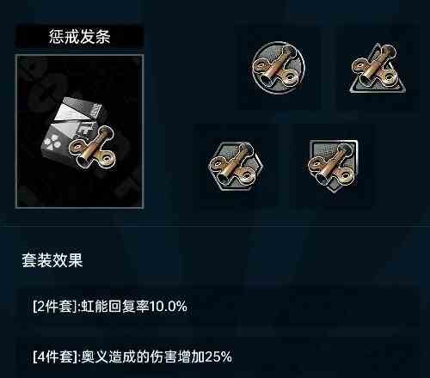Image resolution: width=430 pixels, height=378 pixels.
Task: Click the four-dot emblem on the chip box
Action: coord(53,140)
